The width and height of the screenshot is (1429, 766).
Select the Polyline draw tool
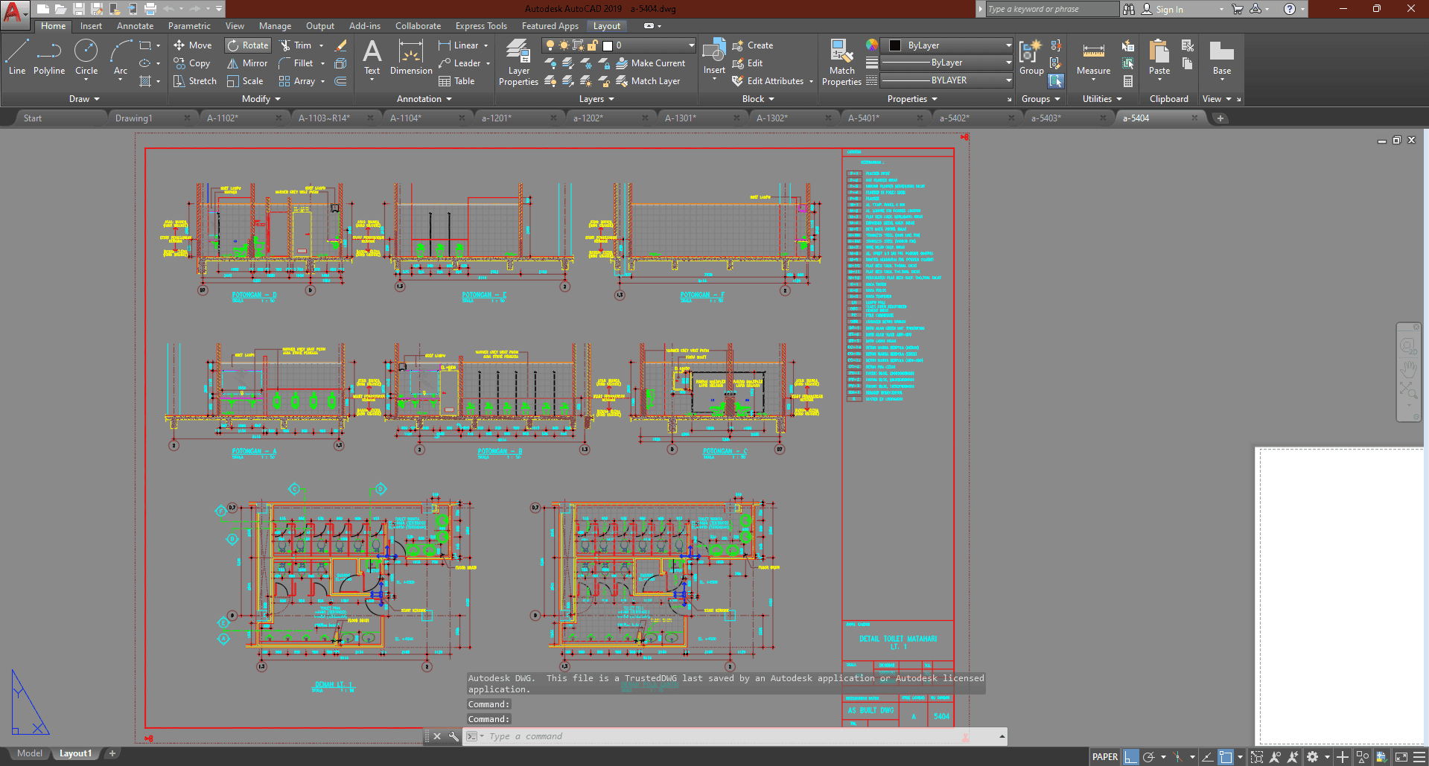(x=48, y=57)
